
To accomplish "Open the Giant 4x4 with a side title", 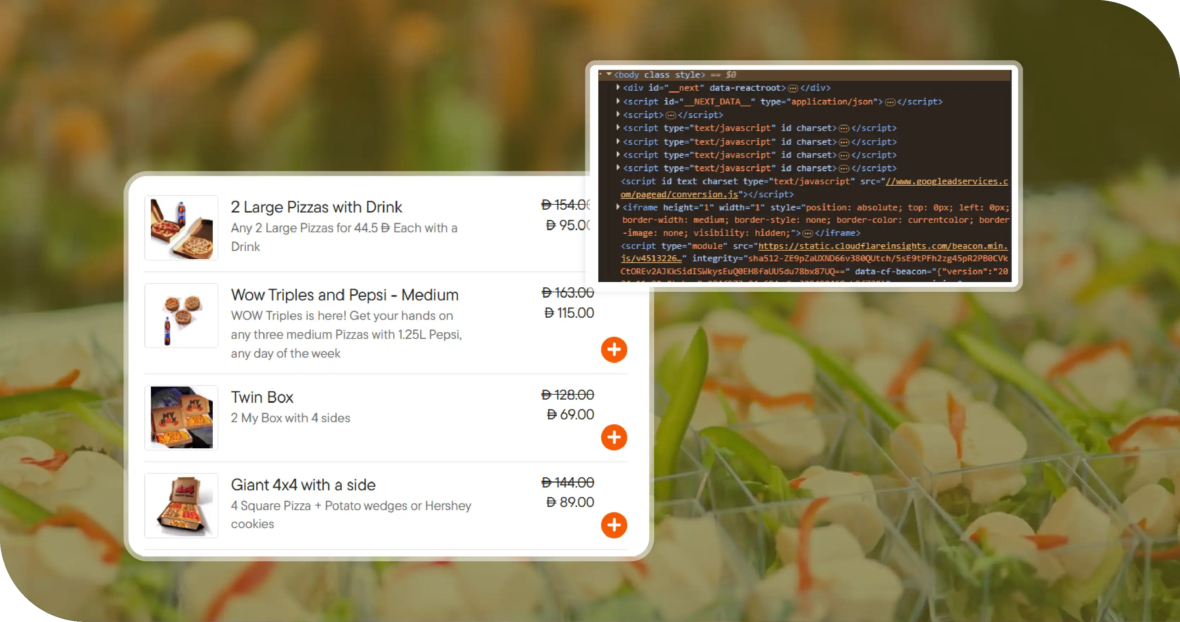I will point(303,485).
